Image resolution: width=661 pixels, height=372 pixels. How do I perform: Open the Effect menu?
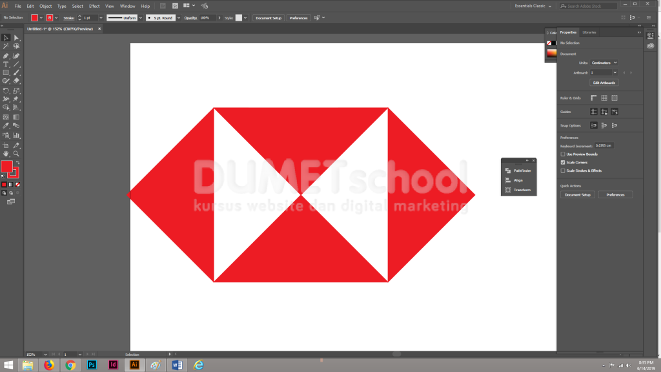point(94,6)
